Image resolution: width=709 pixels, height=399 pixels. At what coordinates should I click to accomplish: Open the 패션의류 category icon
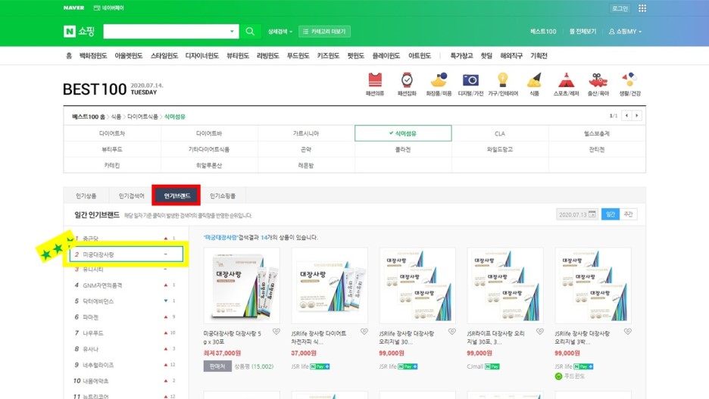pos(375,83)
